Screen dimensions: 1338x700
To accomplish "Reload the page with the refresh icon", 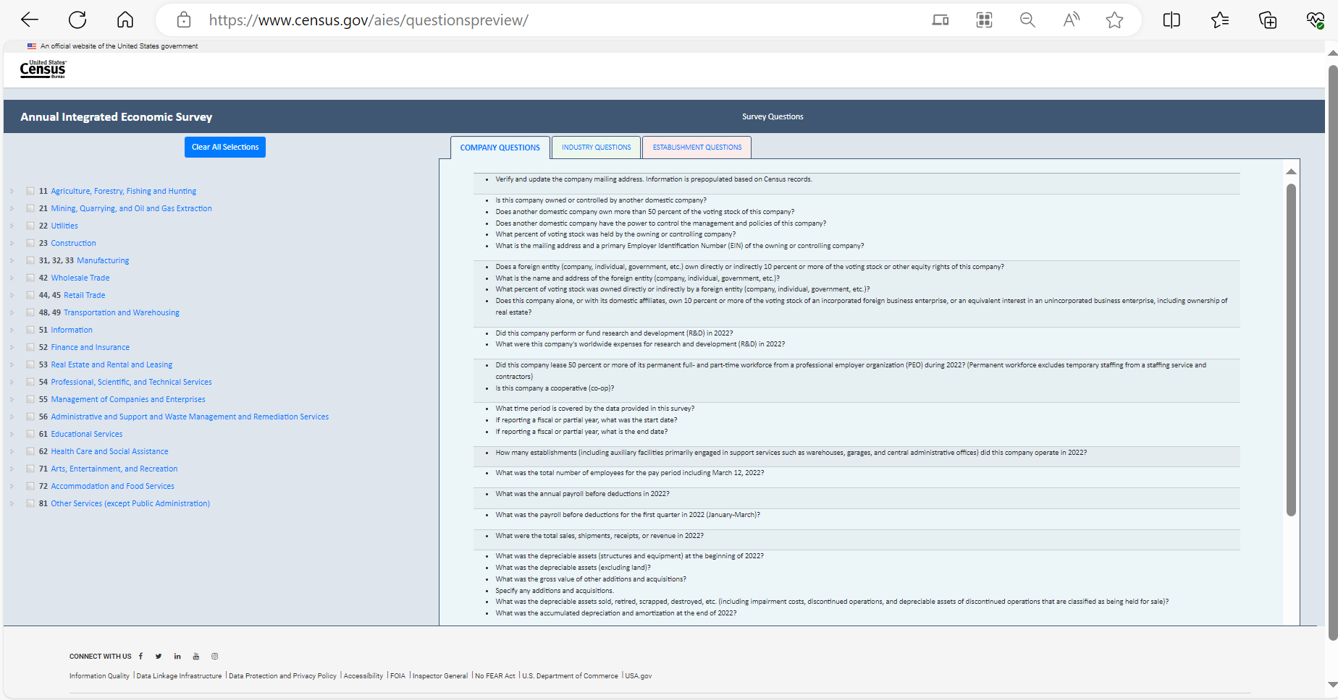I will coord(77,20).
